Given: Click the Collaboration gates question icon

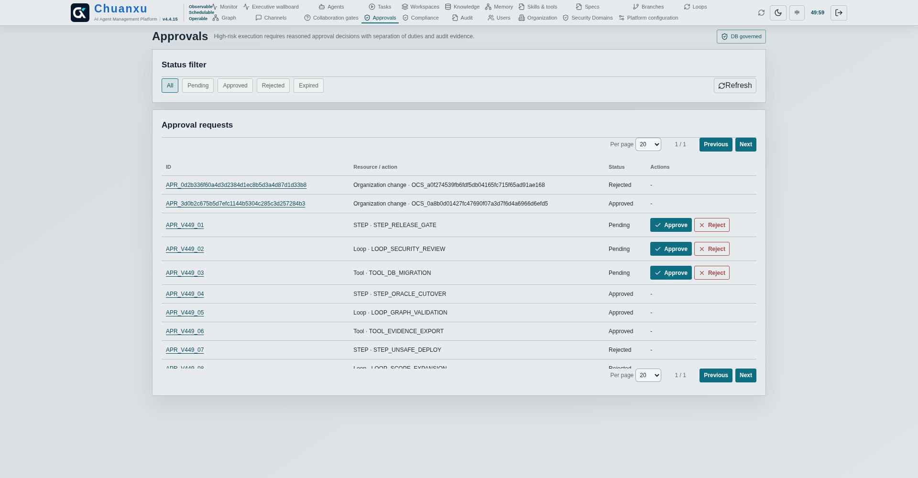Looking at the screenshot, I should [307, 18].
